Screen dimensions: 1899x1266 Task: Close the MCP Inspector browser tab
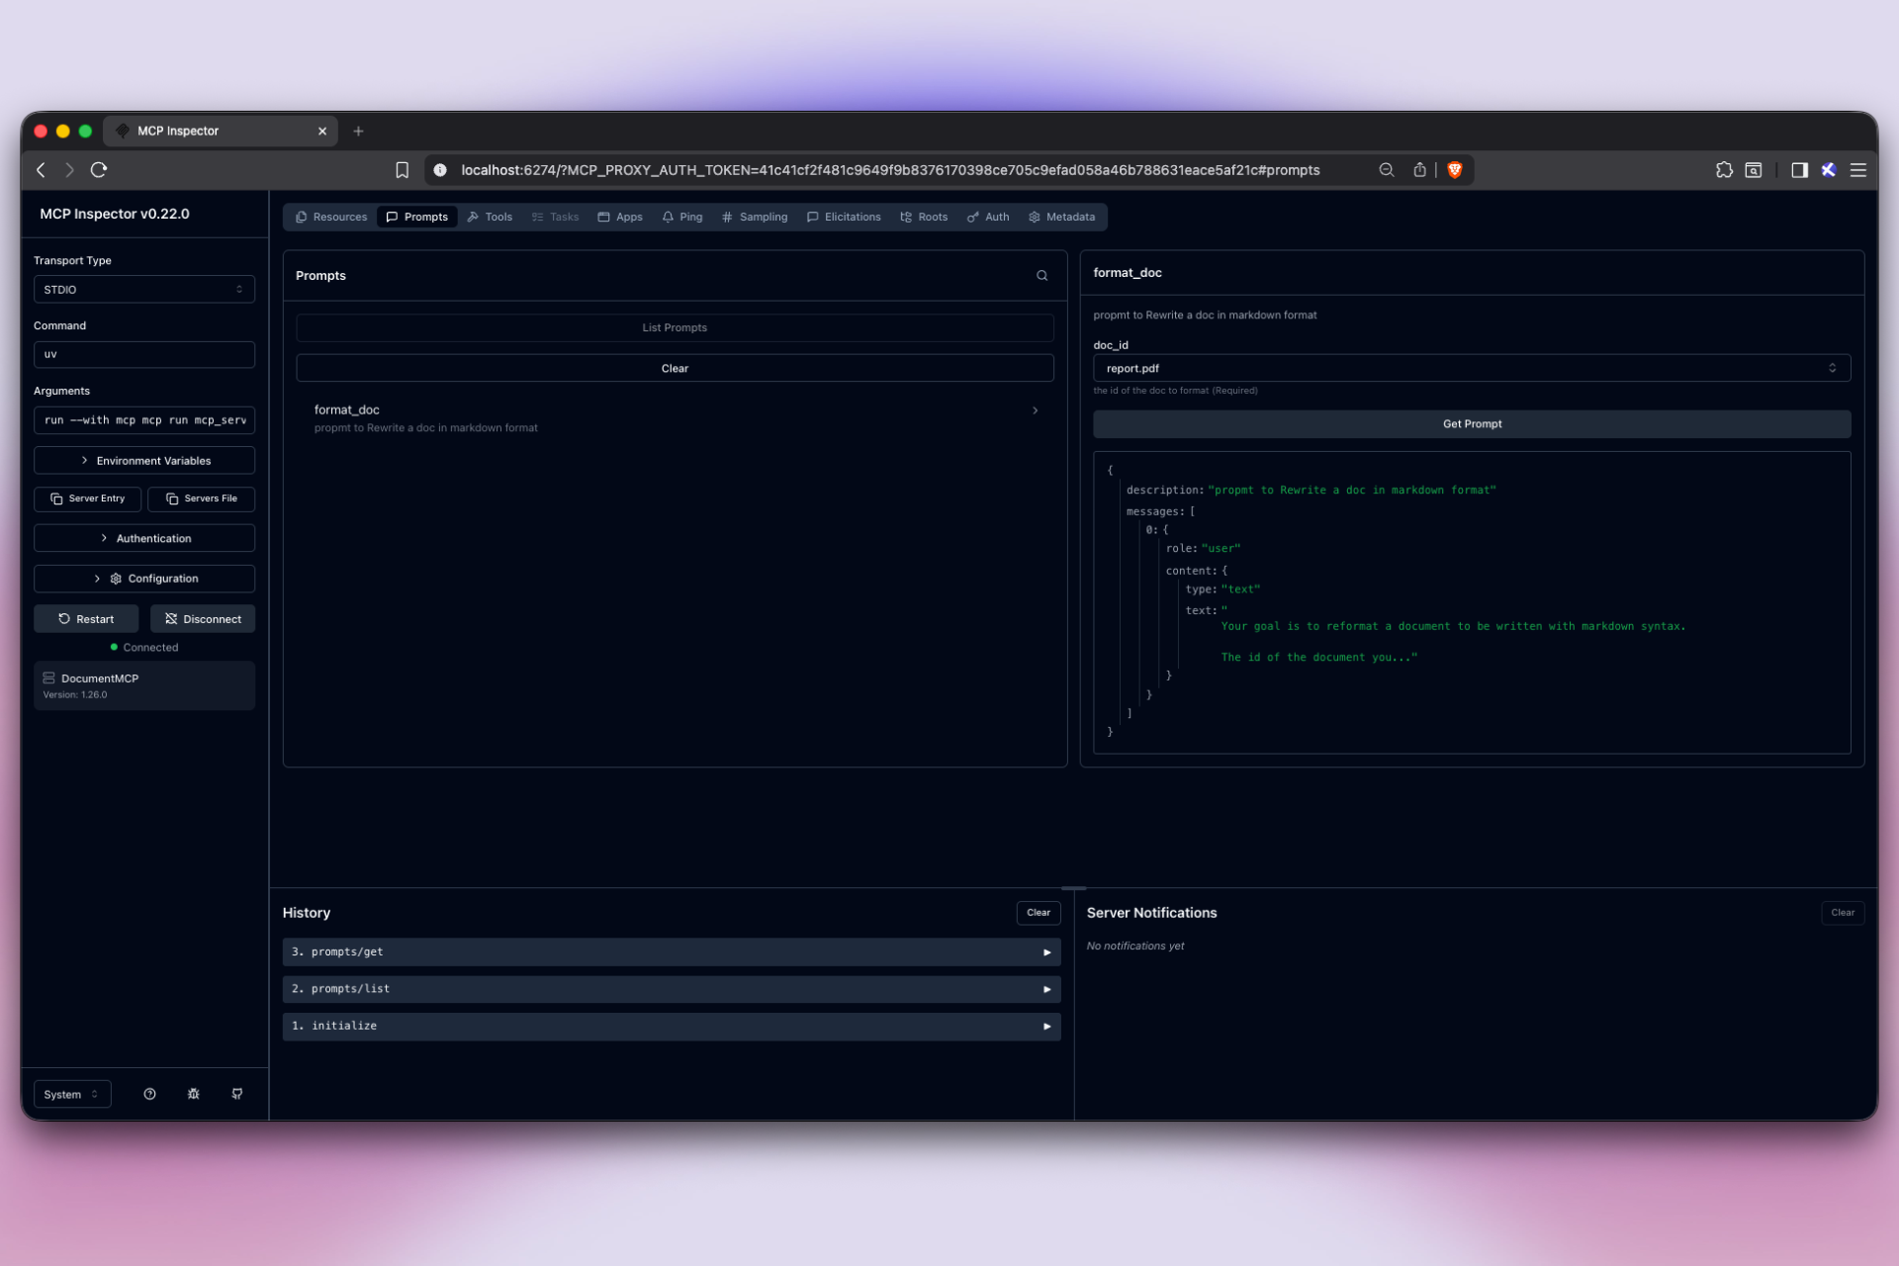click(322, 131)
